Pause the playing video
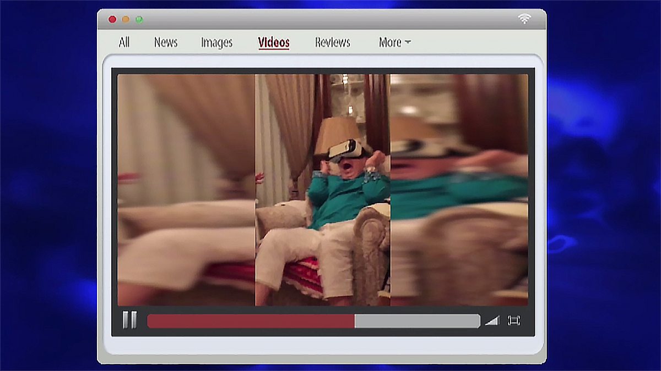The height and width of the screenshot is (371, 661). pos(129,320)
